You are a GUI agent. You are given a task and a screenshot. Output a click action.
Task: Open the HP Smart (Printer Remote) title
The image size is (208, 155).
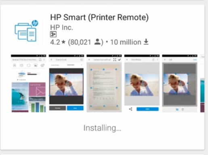pos(99,17)
